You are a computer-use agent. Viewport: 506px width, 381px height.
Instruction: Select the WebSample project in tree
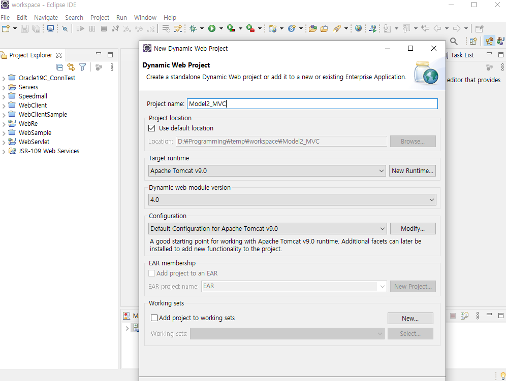coord(35,133)
